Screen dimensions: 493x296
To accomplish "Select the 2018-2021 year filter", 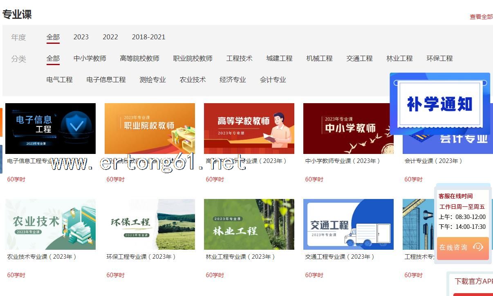I will click(x=148, y=37).
